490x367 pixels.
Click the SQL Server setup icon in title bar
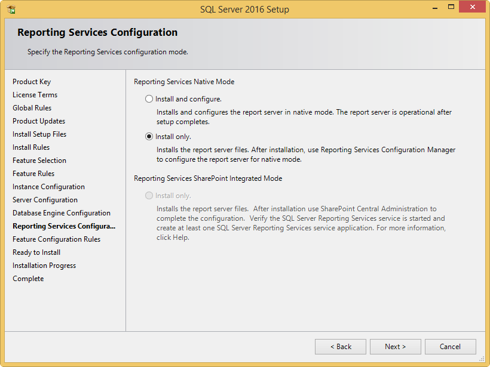11,10
